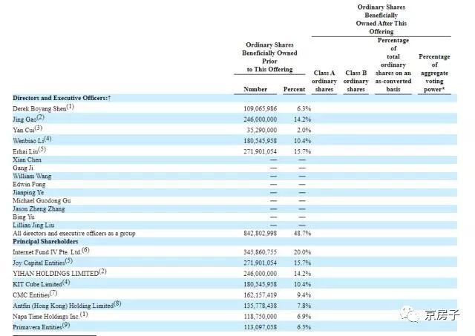Click 'Ordinary Shares Beneficially Owned Prior to This Offering' header

click(x=269, y=57)
